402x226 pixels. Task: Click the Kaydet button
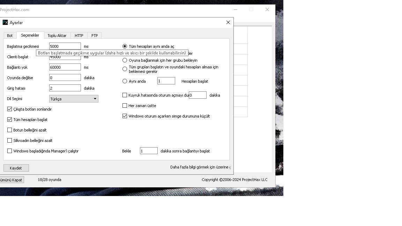click(16, 168)
